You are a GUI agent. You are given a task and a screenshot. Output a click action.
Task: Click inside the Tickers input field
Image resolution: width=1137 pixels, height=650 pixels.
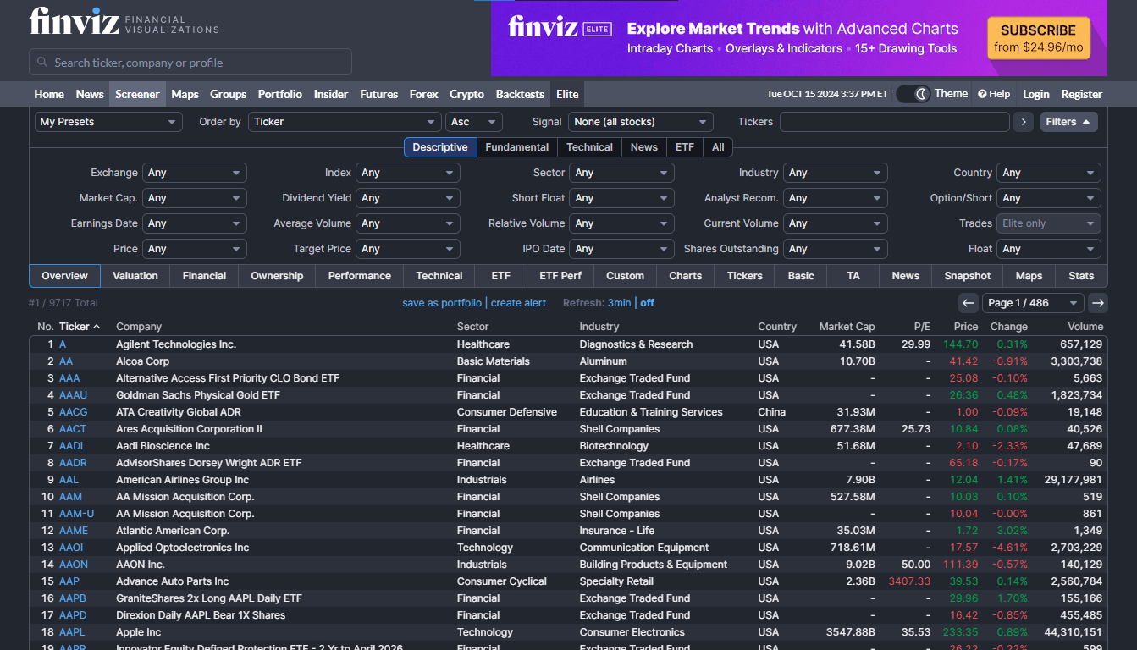pyautogui.click(x=894, y=121)
